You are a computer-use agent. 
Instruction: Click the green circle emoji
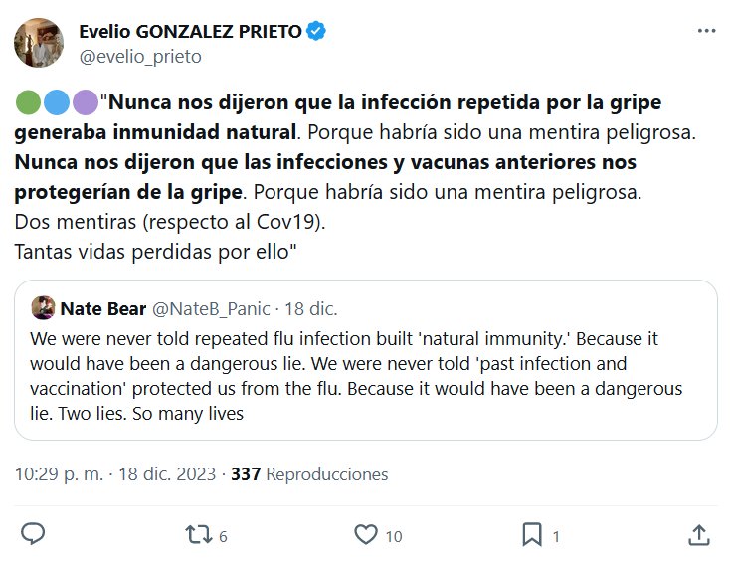point(29,102)
